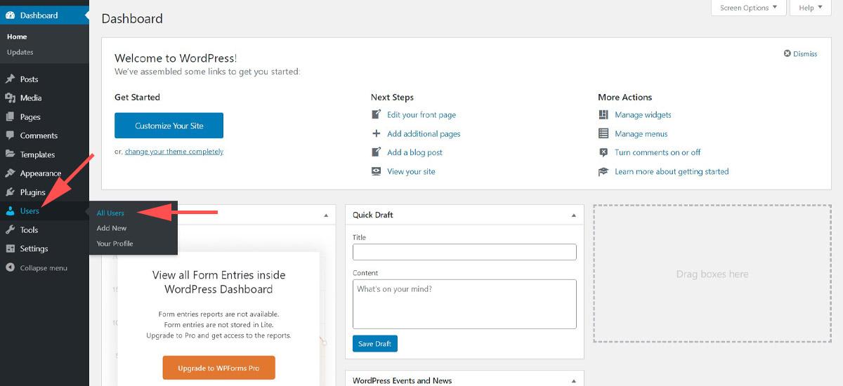This screenshot has width=843, height=386.
Task: Follow the change your theme completely link
Action: [174, 152]
